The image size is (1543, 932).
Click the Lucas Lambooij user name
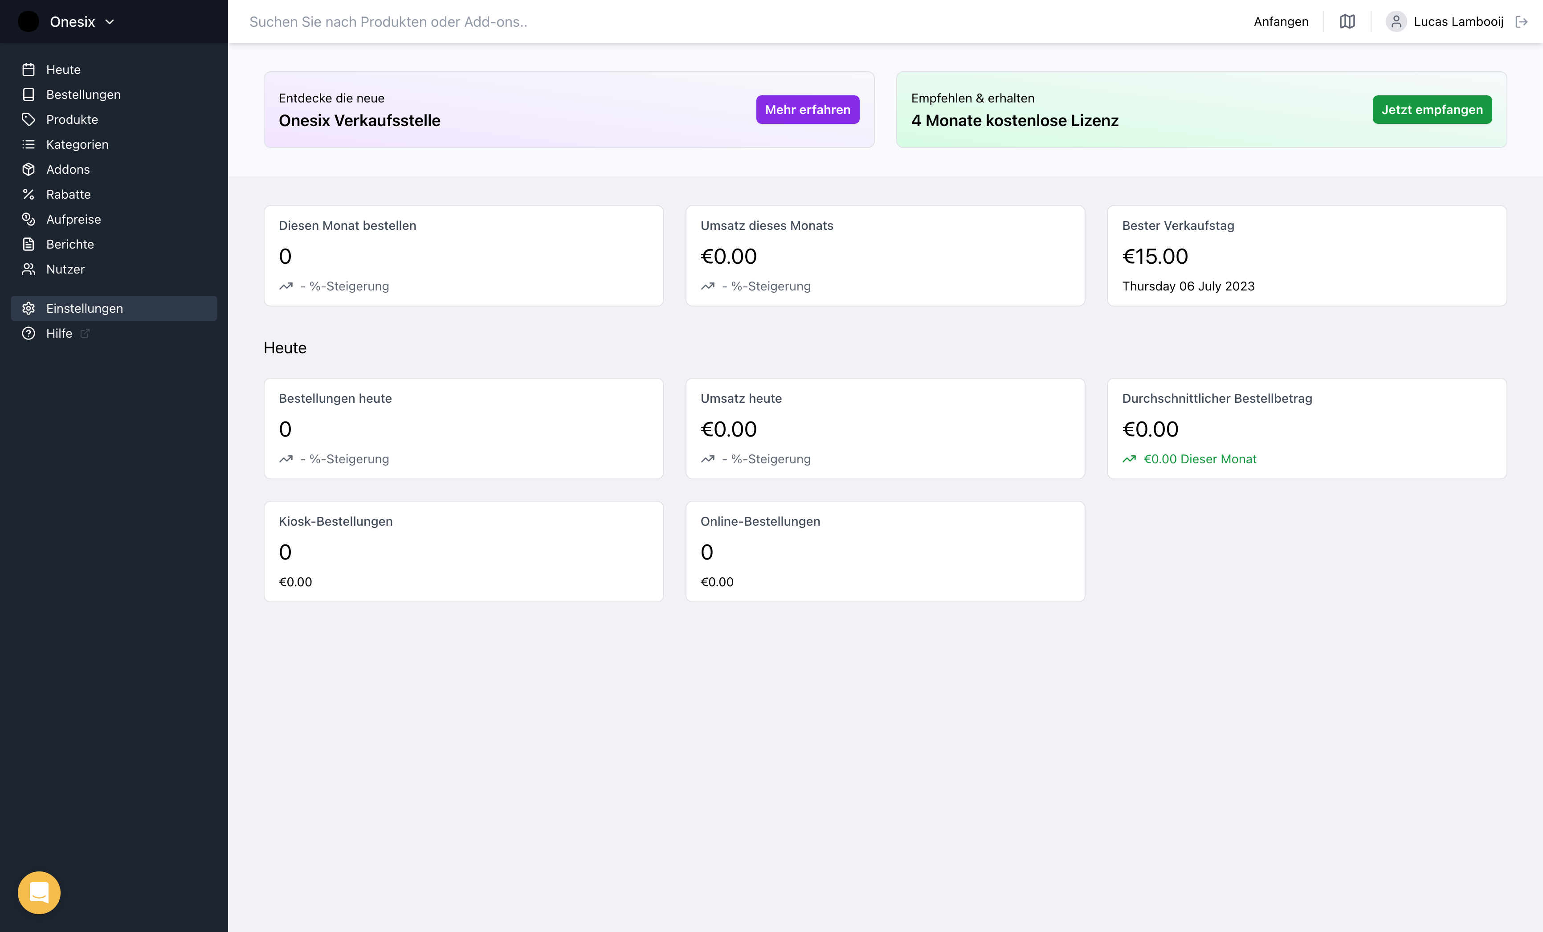tap(1458, 22)
